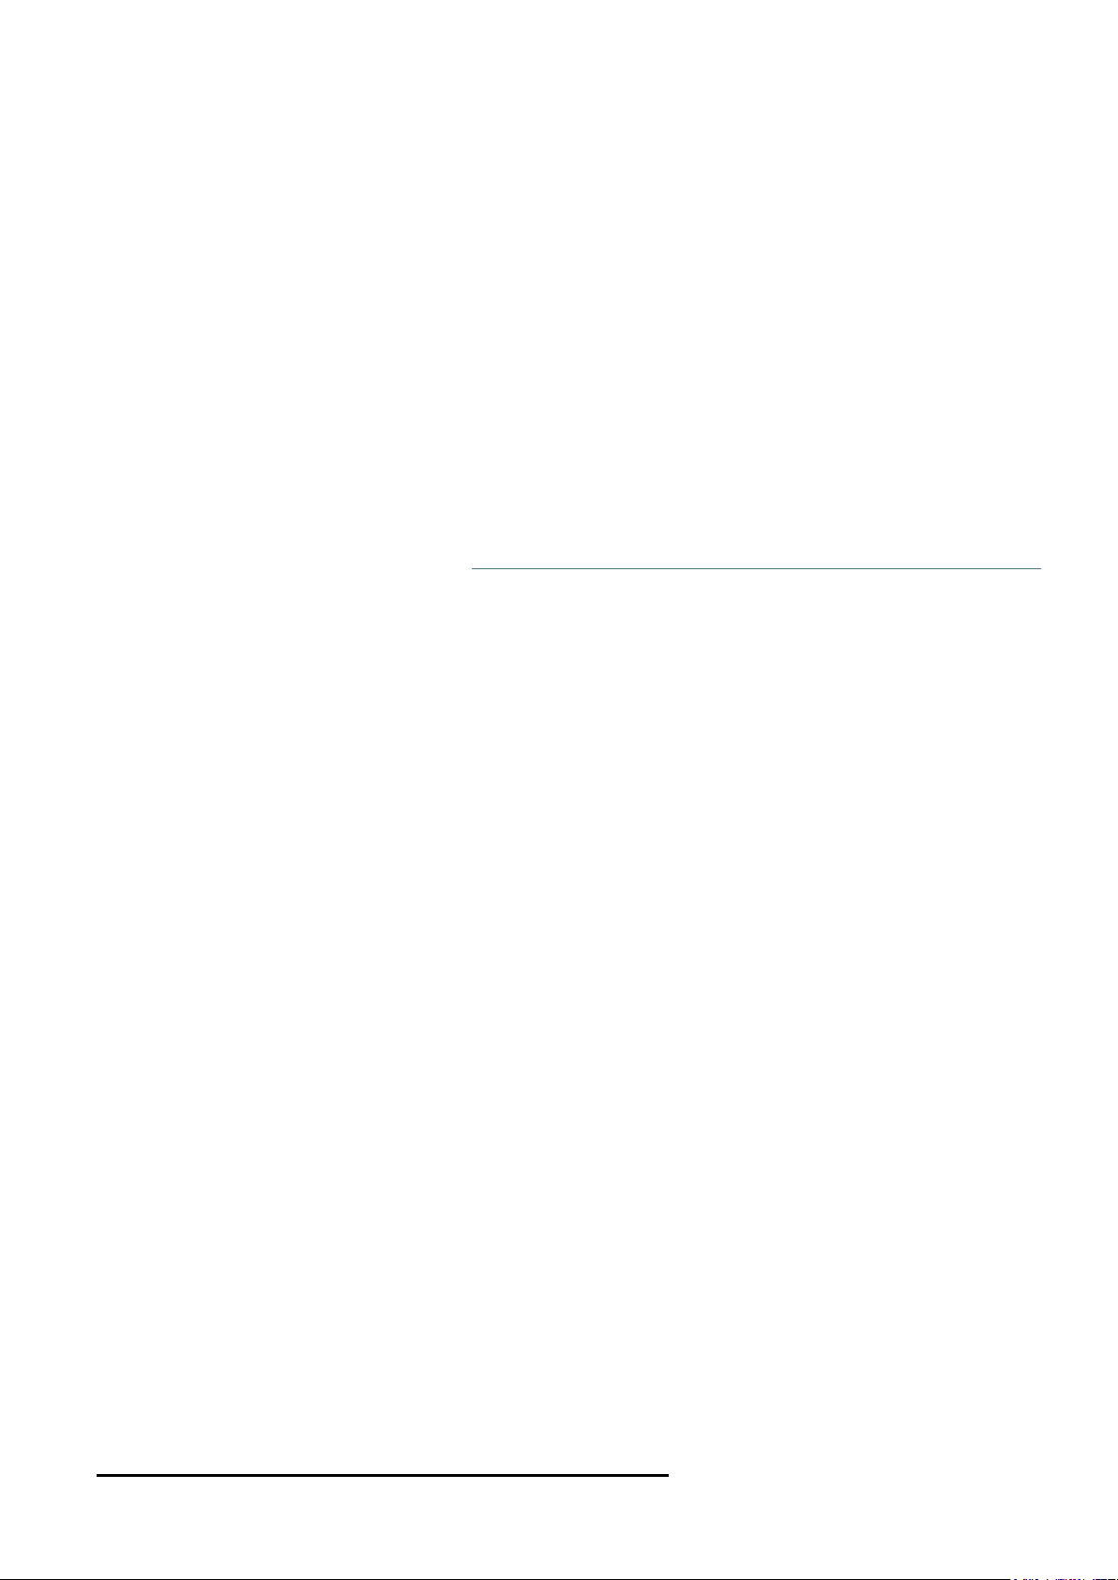The image size is (1118, 1580).
Task: Click blank area just below blue line
Action: 756,588
